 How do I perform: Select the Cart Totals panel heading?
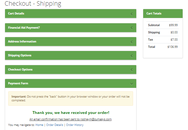163,14
